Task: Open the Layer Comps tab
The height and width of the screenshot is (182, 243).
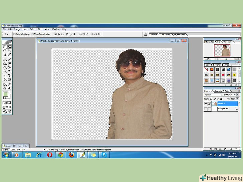Action: click(179, 35)
